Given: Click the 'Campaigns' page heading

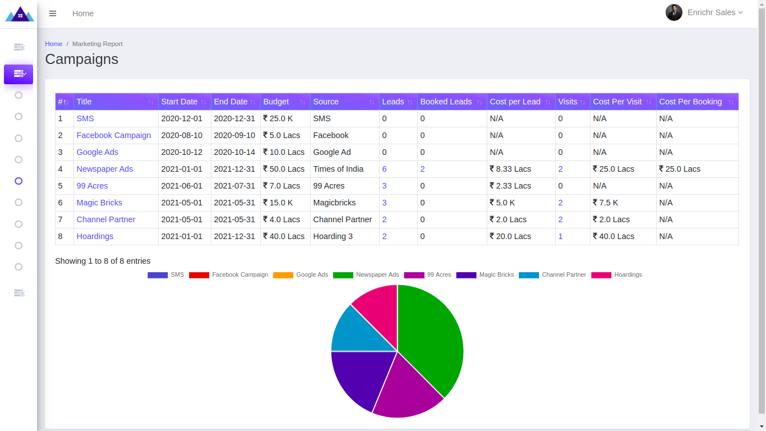Looking at the screenshot, I should tap(82, 59).
